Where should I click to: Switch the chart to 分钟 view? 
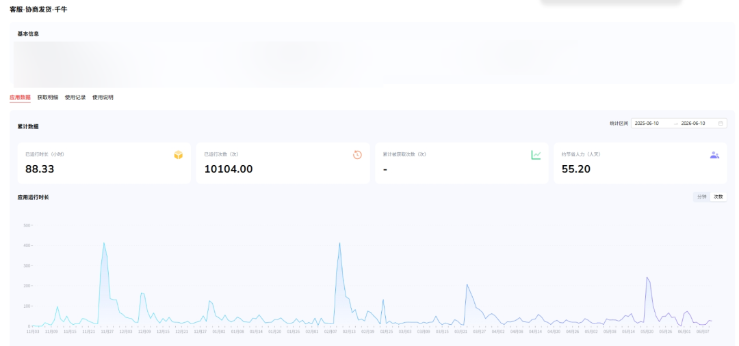(702, 197)
